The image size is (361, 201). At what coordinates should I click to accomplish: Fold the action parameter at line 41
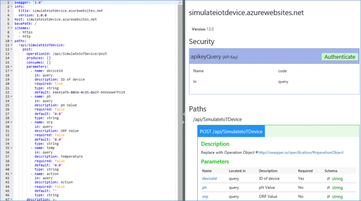coord(12,174)
